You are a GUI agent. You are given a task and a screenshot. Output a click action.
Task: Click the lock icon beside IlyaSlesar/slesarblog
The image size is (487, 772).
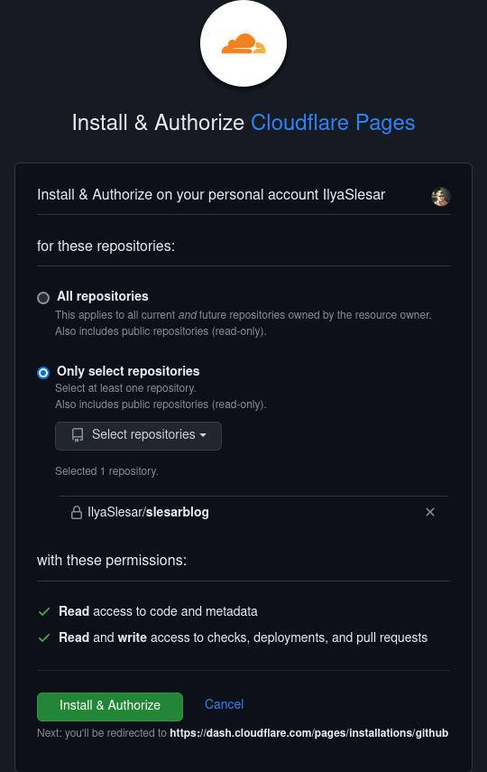[77, 513]
